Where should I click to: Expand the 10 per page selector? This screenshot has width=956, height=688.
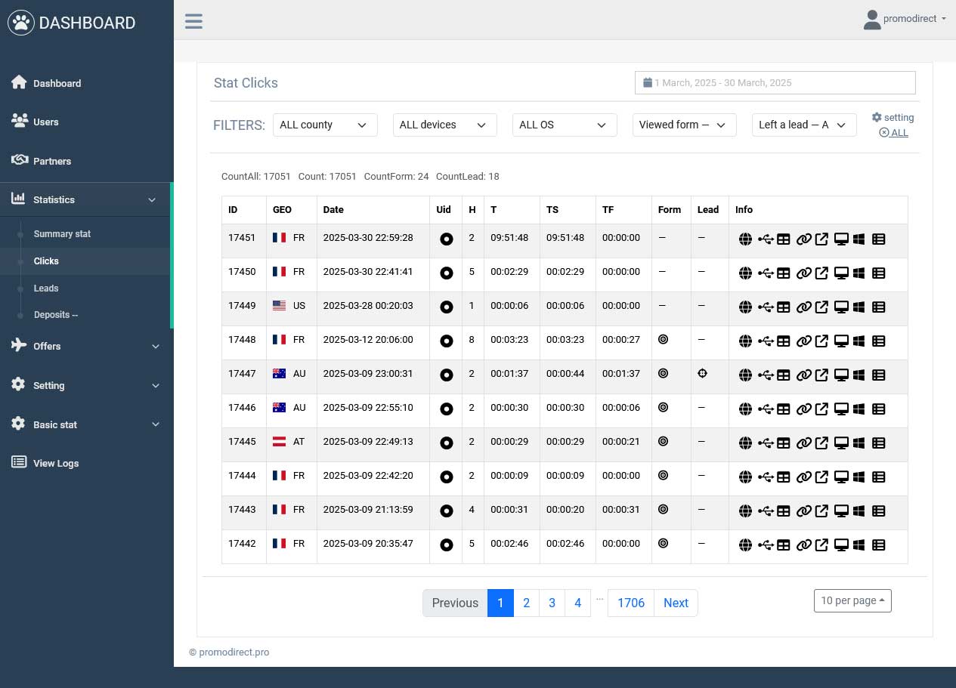[852, 601]
